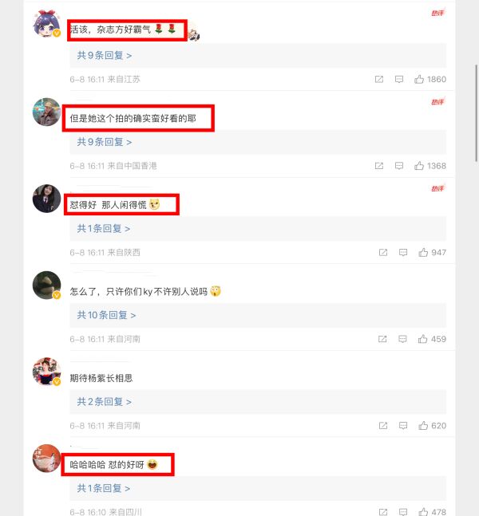Click the repost icon on the 江苏 comment
Viewport: 479px width, 516px height.
tap(379, 79)
